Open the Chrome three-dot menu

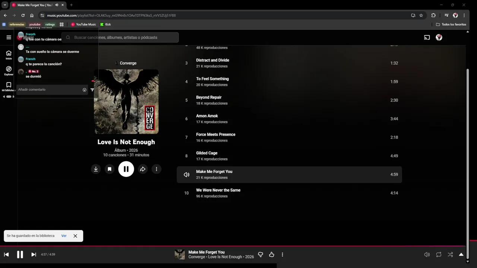464,15
